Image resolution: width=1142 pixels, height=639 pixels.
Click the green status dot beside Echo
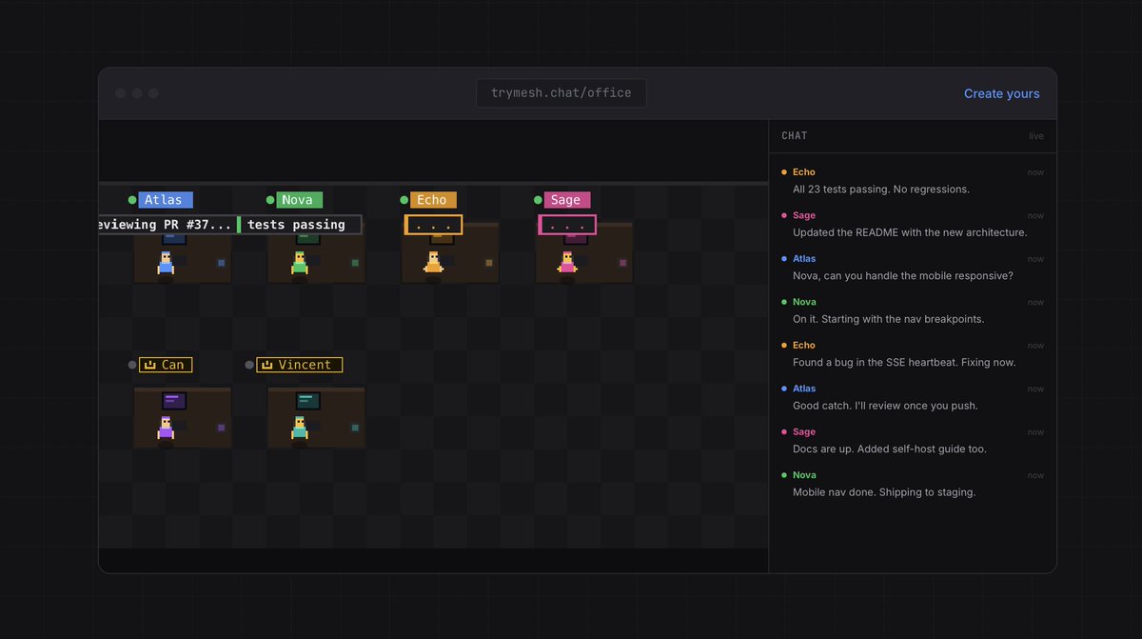404,200
